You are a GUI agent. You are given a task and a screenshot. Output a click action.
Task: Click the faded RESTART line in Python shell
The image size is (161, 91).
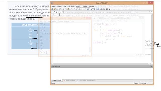[65, 34]
